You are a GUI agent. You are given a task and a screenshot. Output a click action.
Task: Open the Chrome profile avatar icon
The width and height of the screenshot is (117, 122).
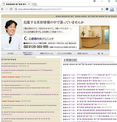coord(94,1)
